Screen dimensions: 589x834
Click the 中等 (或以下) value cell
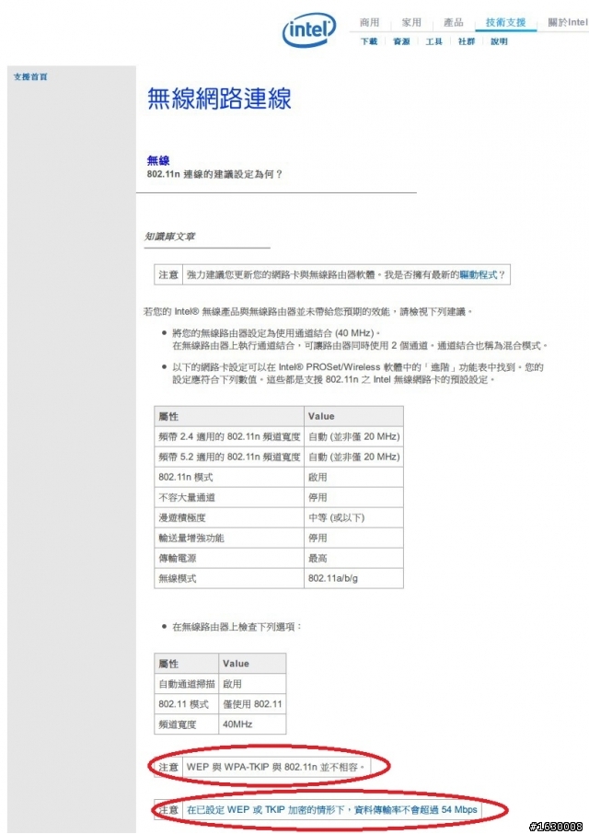[x=353, y=517]
